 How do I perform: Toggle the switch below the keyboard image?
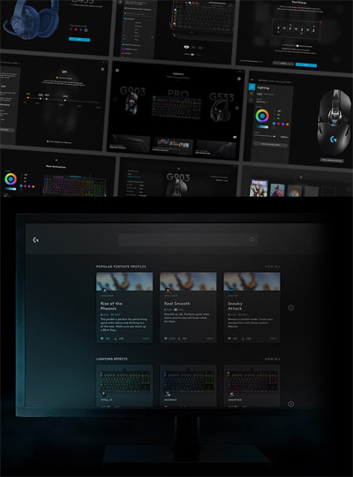point(192,55)
